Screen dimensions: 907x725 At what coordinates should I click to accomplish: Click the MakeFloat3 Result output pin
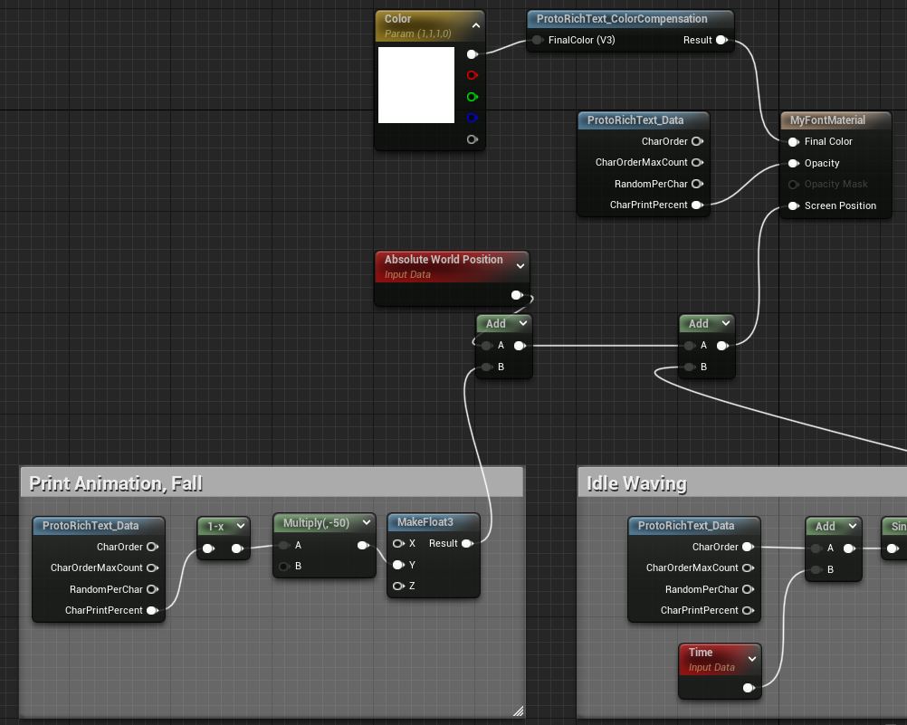[466, 543]
